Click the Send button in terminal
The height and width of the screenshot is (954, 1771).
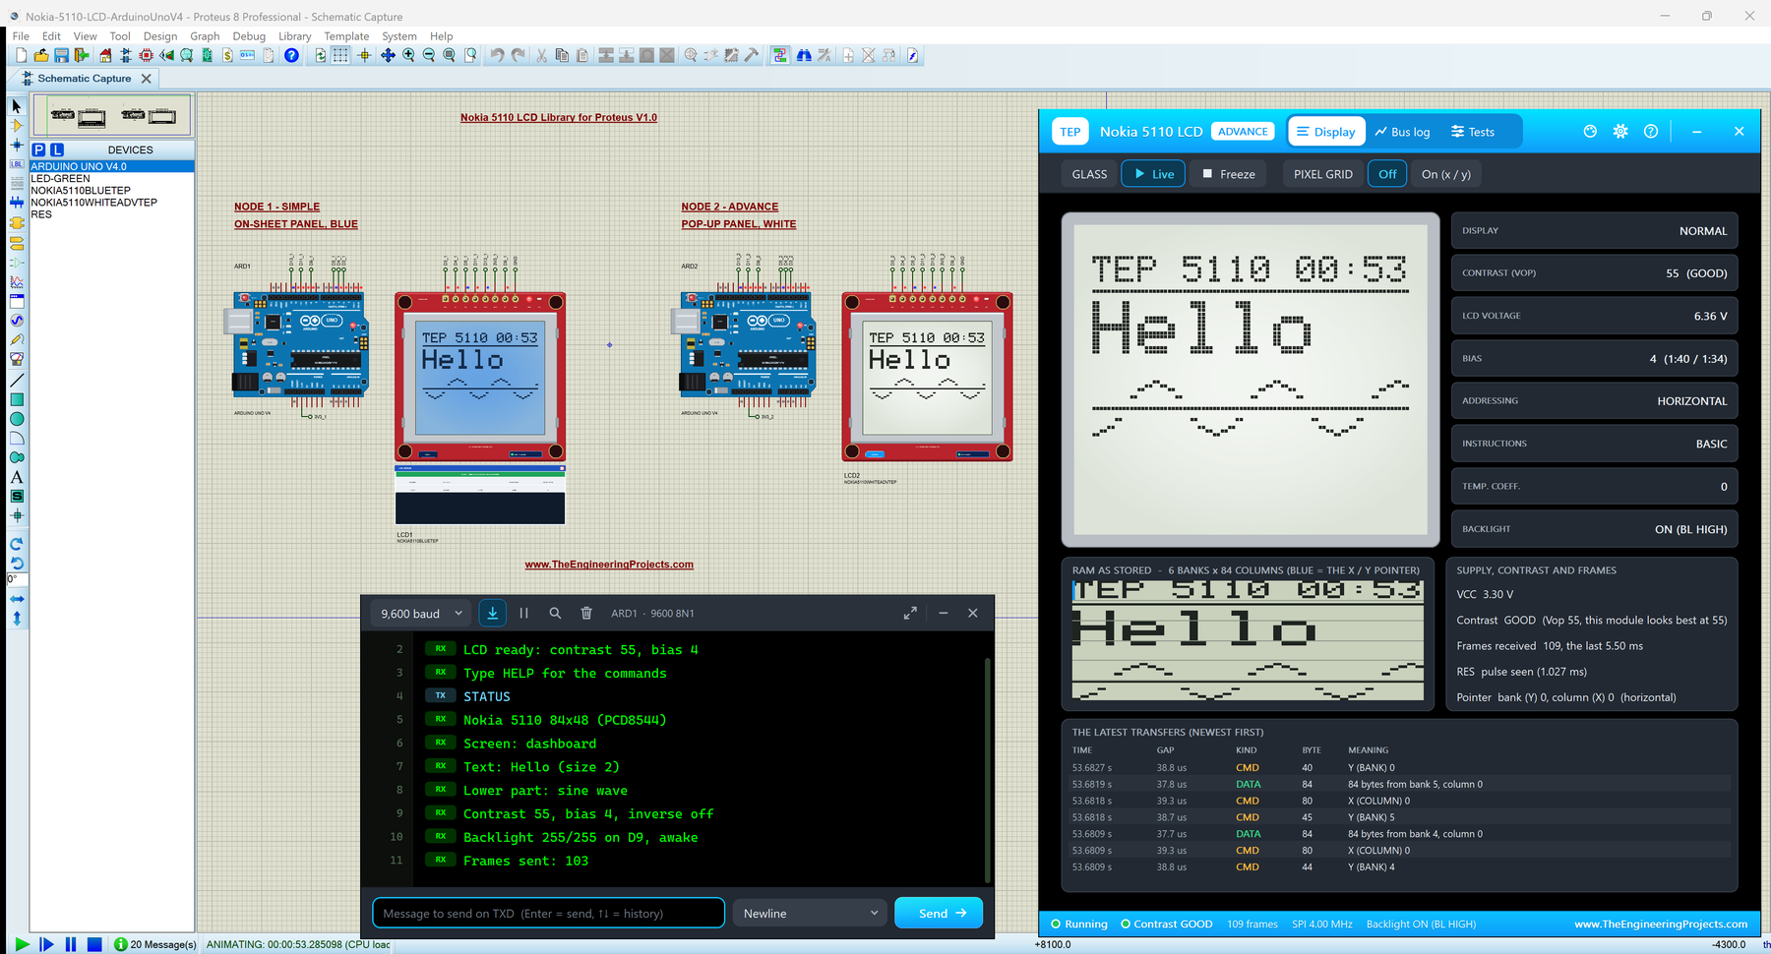pyautogui.click(x=939, y=913)
